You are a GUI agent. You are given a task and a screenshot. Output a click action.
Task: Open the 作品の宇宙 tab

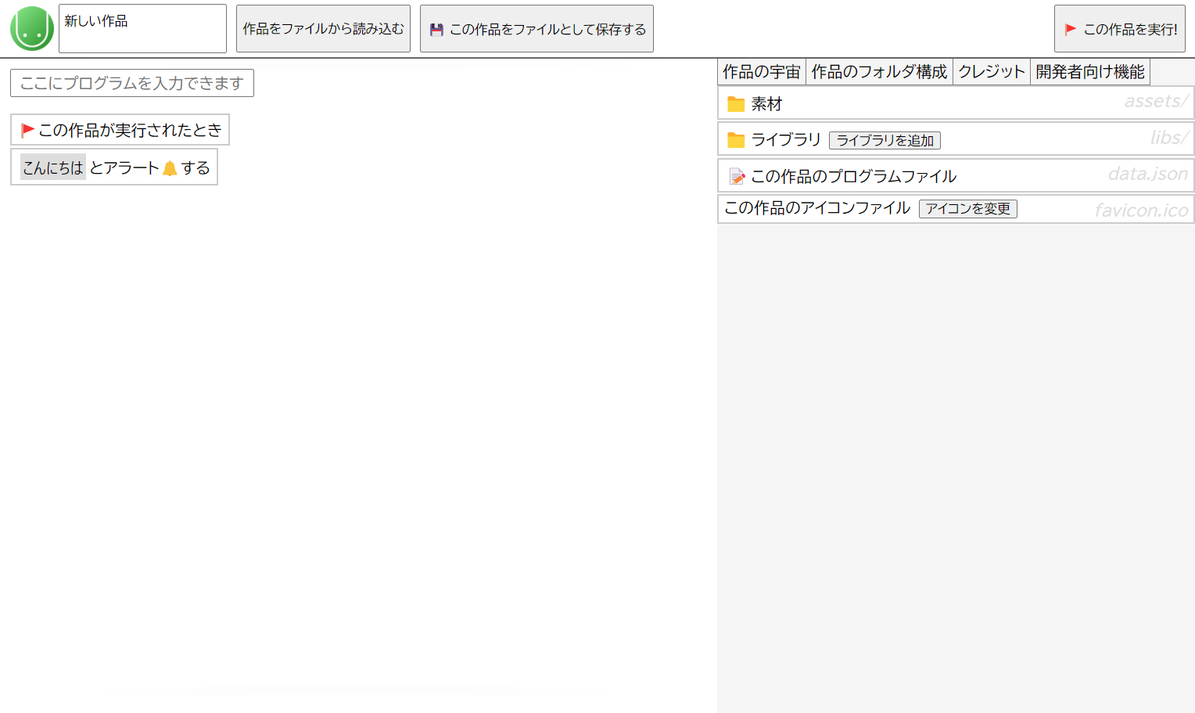[x=761, y=72]
